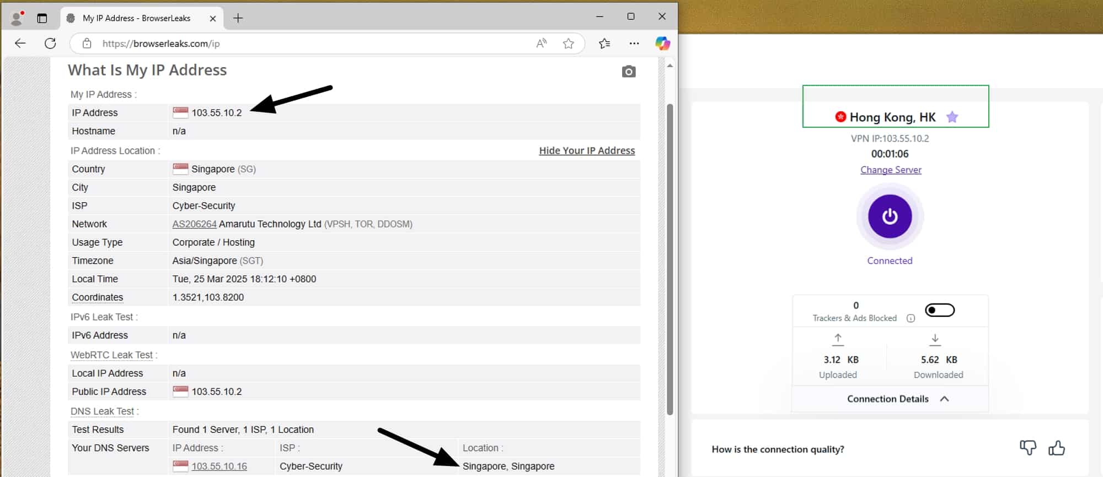Click the What Is My IP Address heading
This screenshot has height=477, width=1103.
point(147,70)
